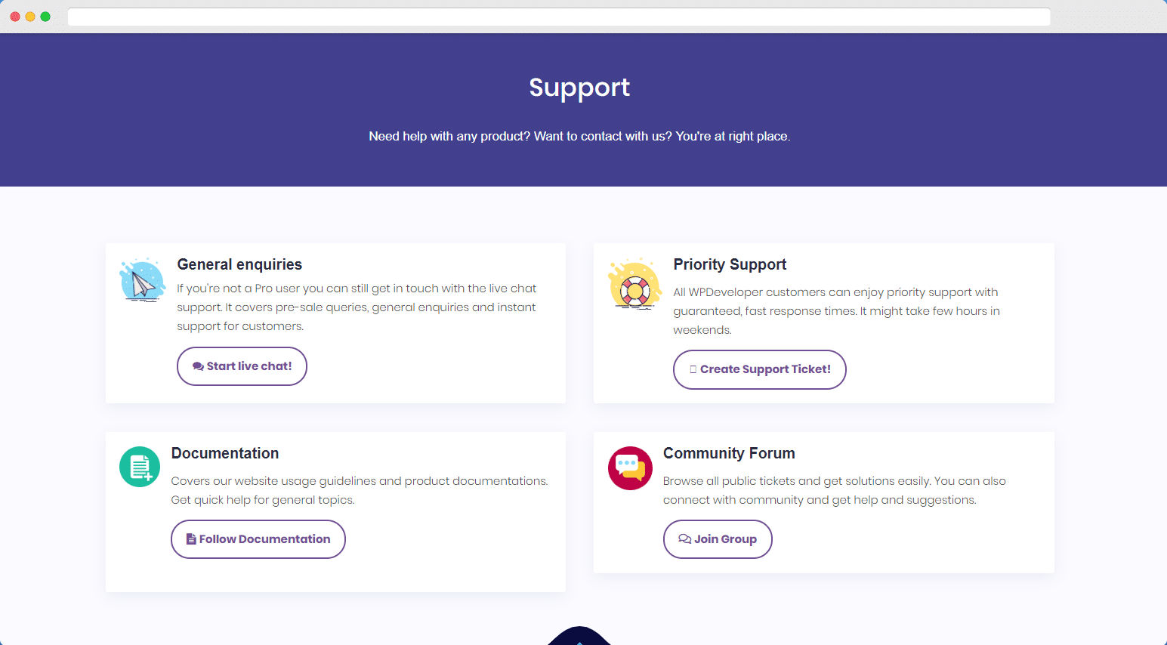Click the Documentation heading
Viewport: 1167px width, 645px height.
point(225,453)
